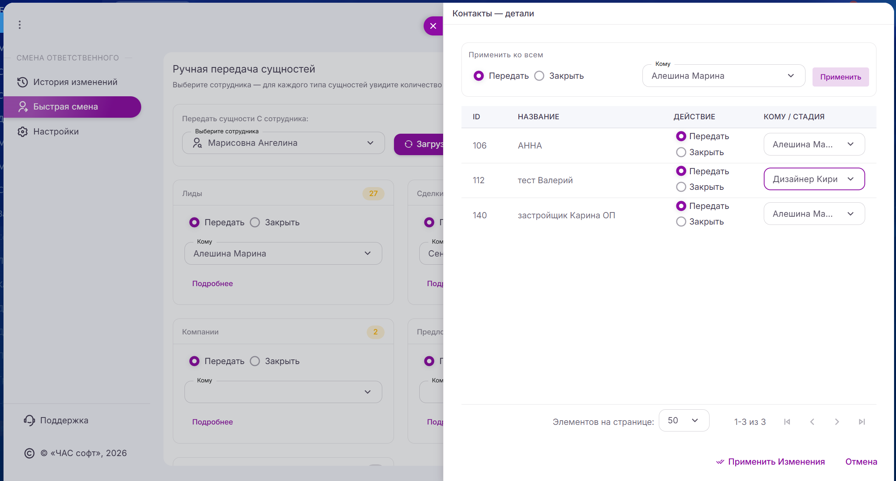This screenshot has width=896, height=481.
Task: Open the top Кому Алешина Марина dropdown
Action: pos(723,76)
